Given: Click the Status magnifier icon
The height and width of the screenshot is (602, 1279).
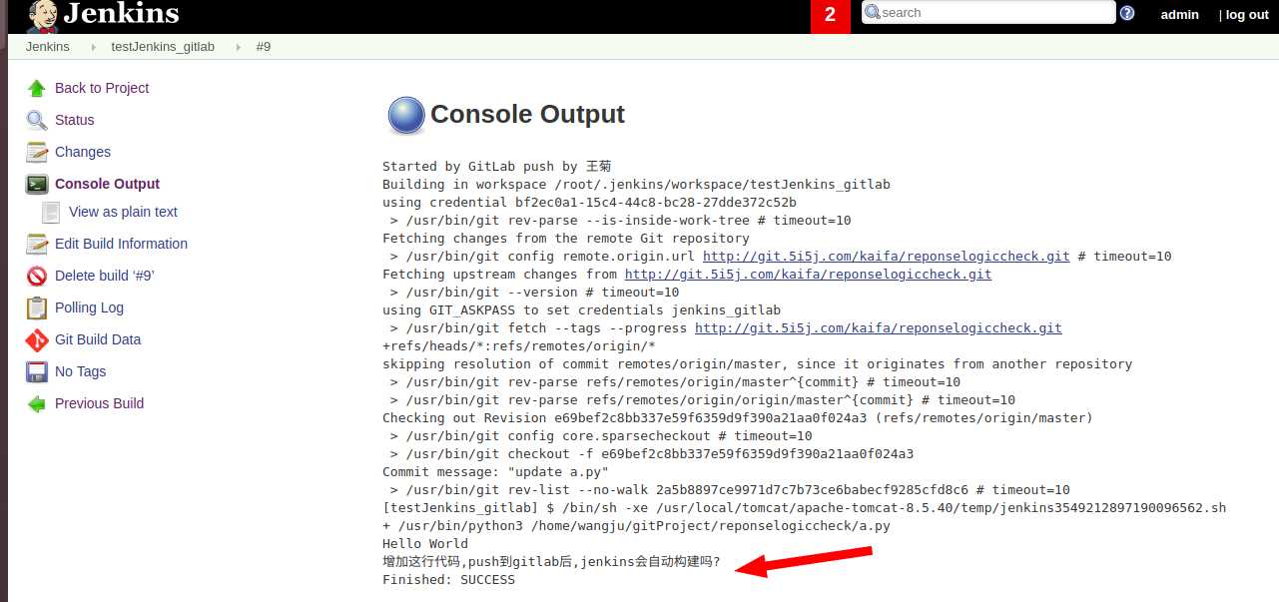Looking at the screenshot, I should coord(37,120).
